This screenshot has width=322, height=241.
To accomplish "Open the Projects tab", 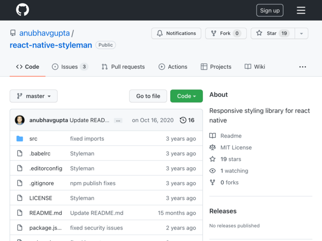I will pyautogui.click(x=216, y=67).
